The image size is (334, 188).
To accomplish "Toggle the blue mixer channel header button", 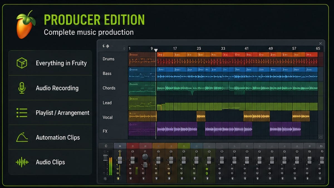I will pos(197,146).
